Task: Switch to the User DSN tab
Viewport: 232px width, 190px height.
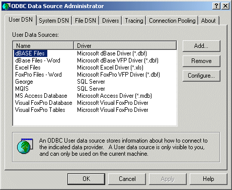Action: [x=21, y=20]
